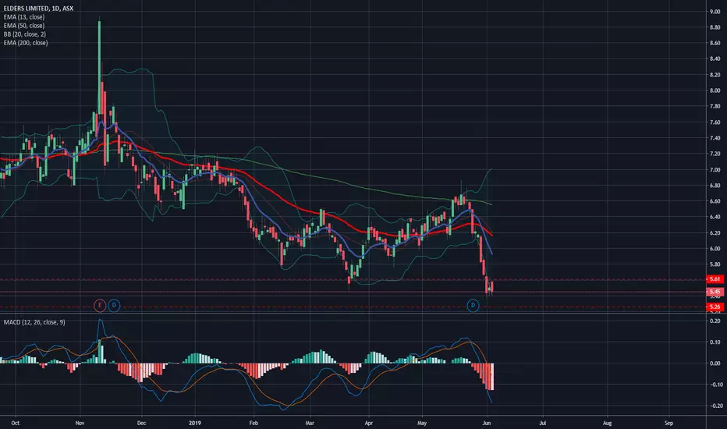Select the BB (20, close, 2) indicator label
Image resolution: width=727 pixels, height=429 pixels.
click(x=25, y=34)
